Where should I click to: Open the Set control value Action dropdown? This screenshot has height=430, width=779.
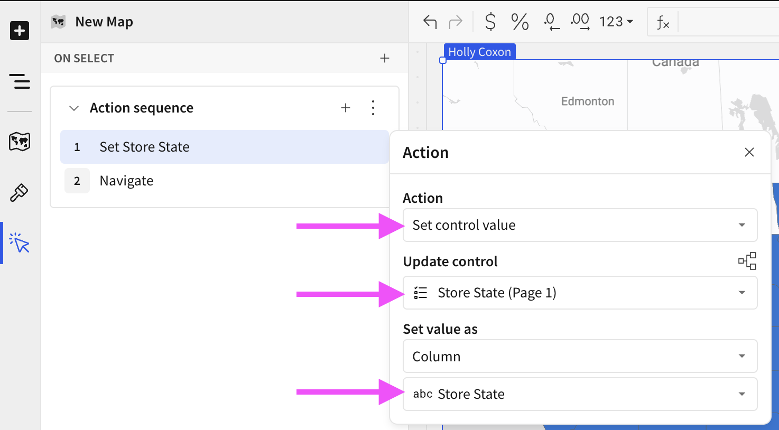pos(580,225)
